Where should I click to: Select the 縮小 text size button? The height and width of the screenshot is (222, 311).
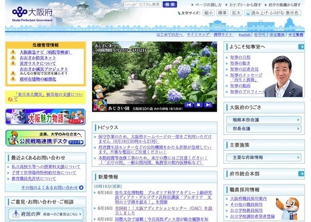pos(208,13)
